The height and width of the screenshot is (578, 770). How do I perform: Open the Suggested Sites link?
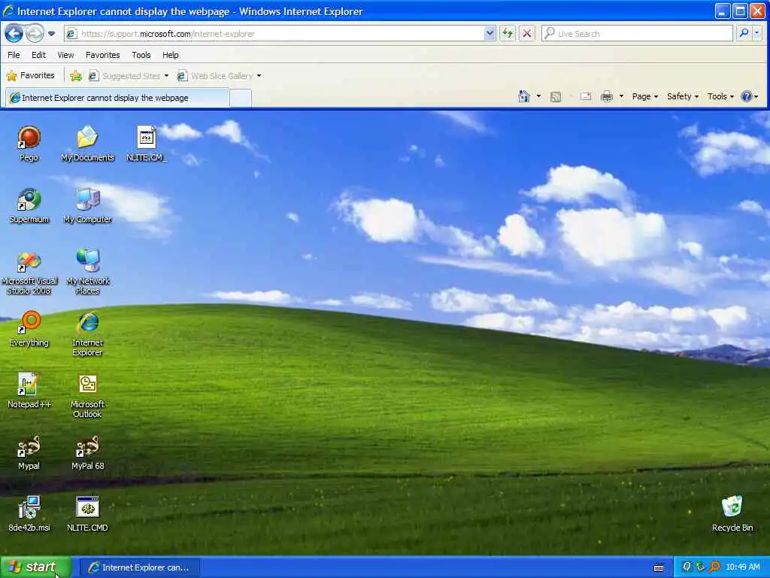125,76
